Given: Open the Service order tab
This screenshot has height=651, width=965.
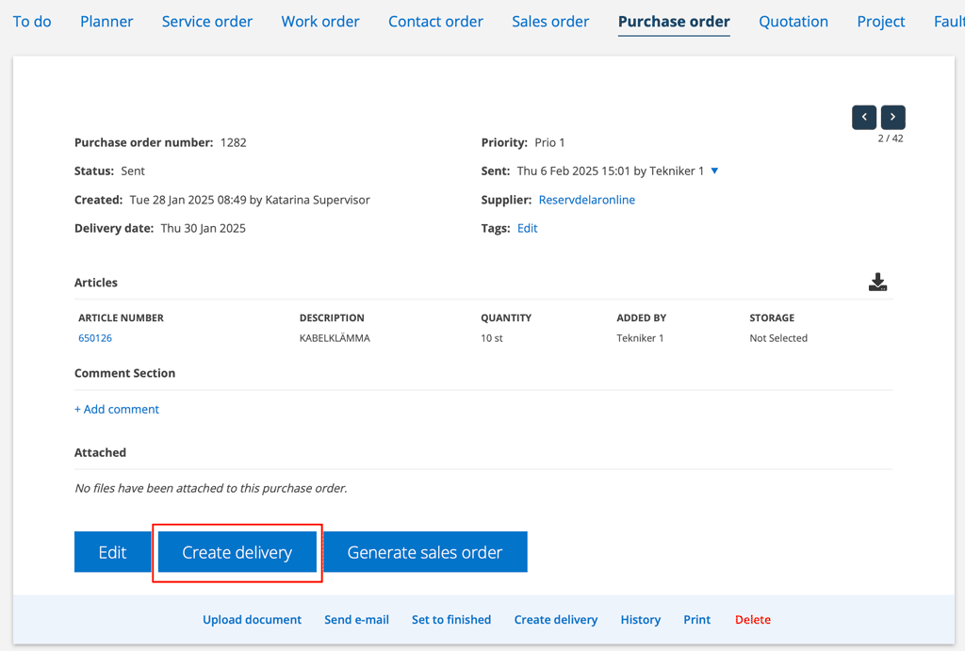Looking at the screenshot, I should [206, 22].
